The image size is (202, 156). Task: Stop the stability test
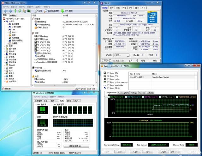[x=120, y=152]
